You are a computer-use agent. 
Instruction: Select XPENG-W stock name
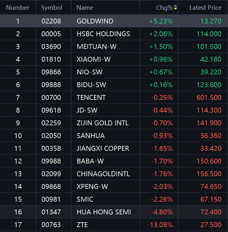[x=92, y=187]
